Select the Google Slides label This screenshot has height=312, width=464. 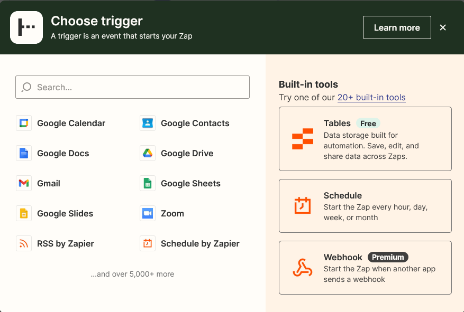[65, 213]
